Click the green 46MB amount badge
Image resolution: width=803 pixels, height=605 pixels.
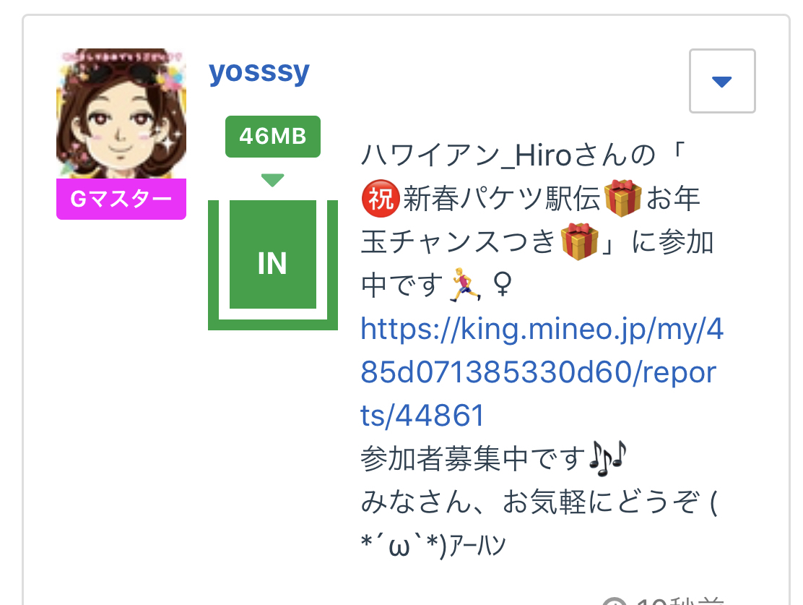272,137
